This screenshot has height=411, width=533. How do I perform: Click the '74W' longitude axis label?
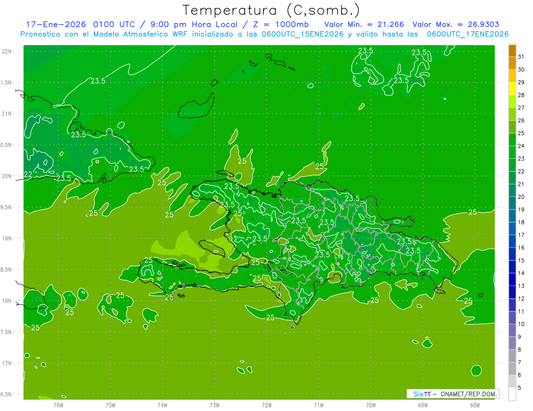[163, 405]
